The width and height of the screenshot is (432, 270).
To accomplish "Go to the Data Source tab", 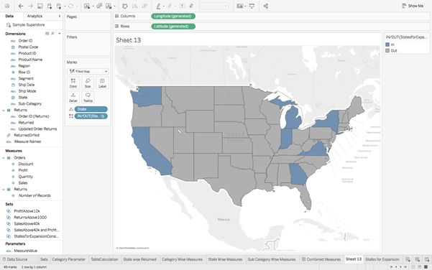I will click(x=15, y=259).
